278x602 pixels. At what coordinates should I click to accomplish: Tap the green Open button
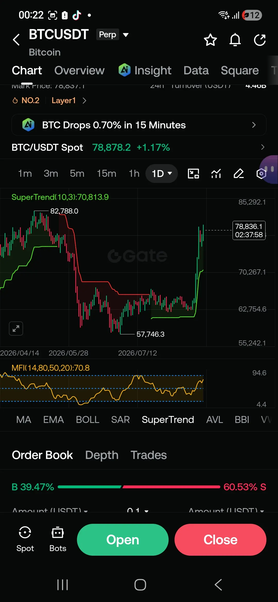(123, 539)
